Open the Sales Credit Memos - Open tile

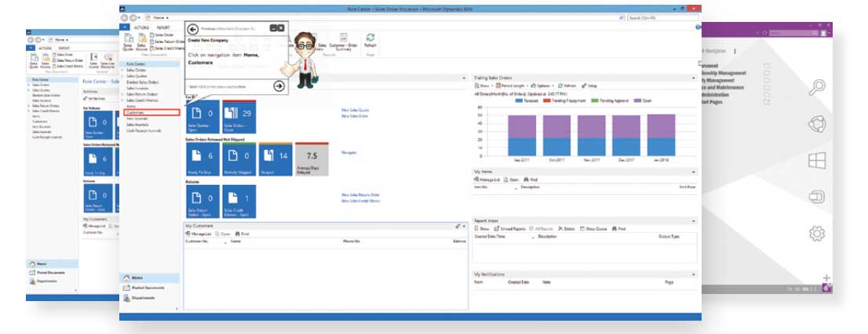coord(239,201)
